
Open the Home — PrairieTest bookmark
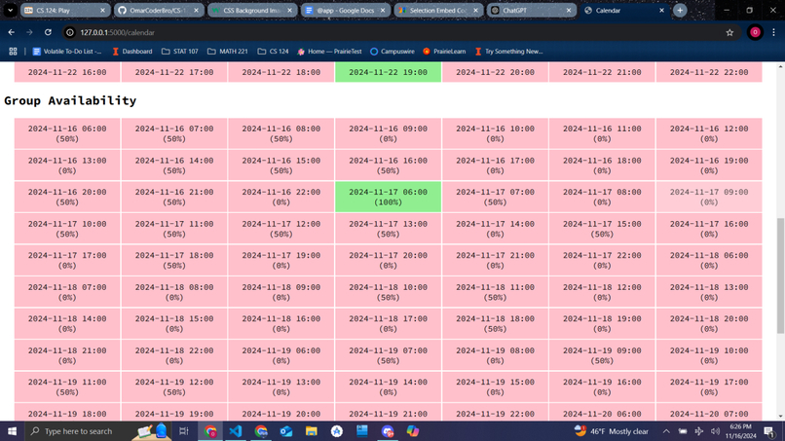(x=329, y=51)
